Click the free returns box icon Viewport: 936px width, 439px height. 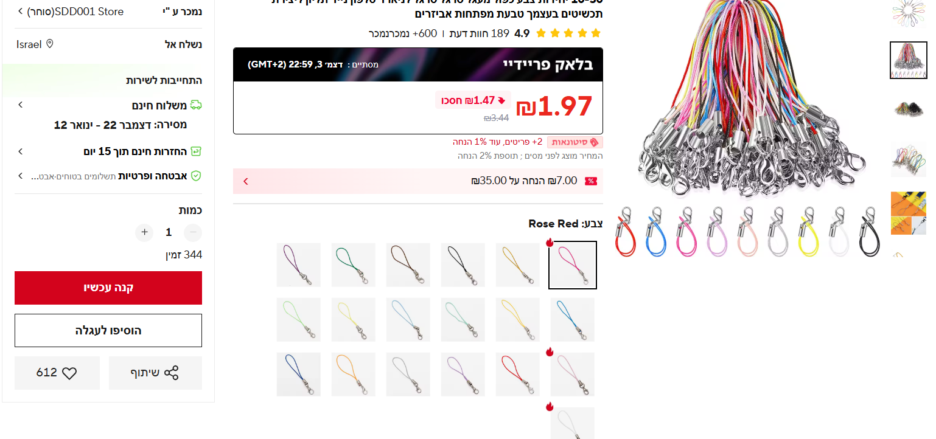[x=196, y=151]
